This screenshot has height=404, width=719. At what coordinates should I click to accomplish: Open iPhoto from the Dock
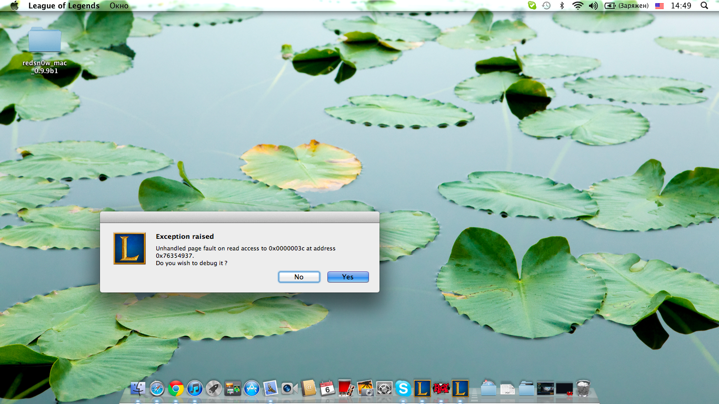click(365, 388)
